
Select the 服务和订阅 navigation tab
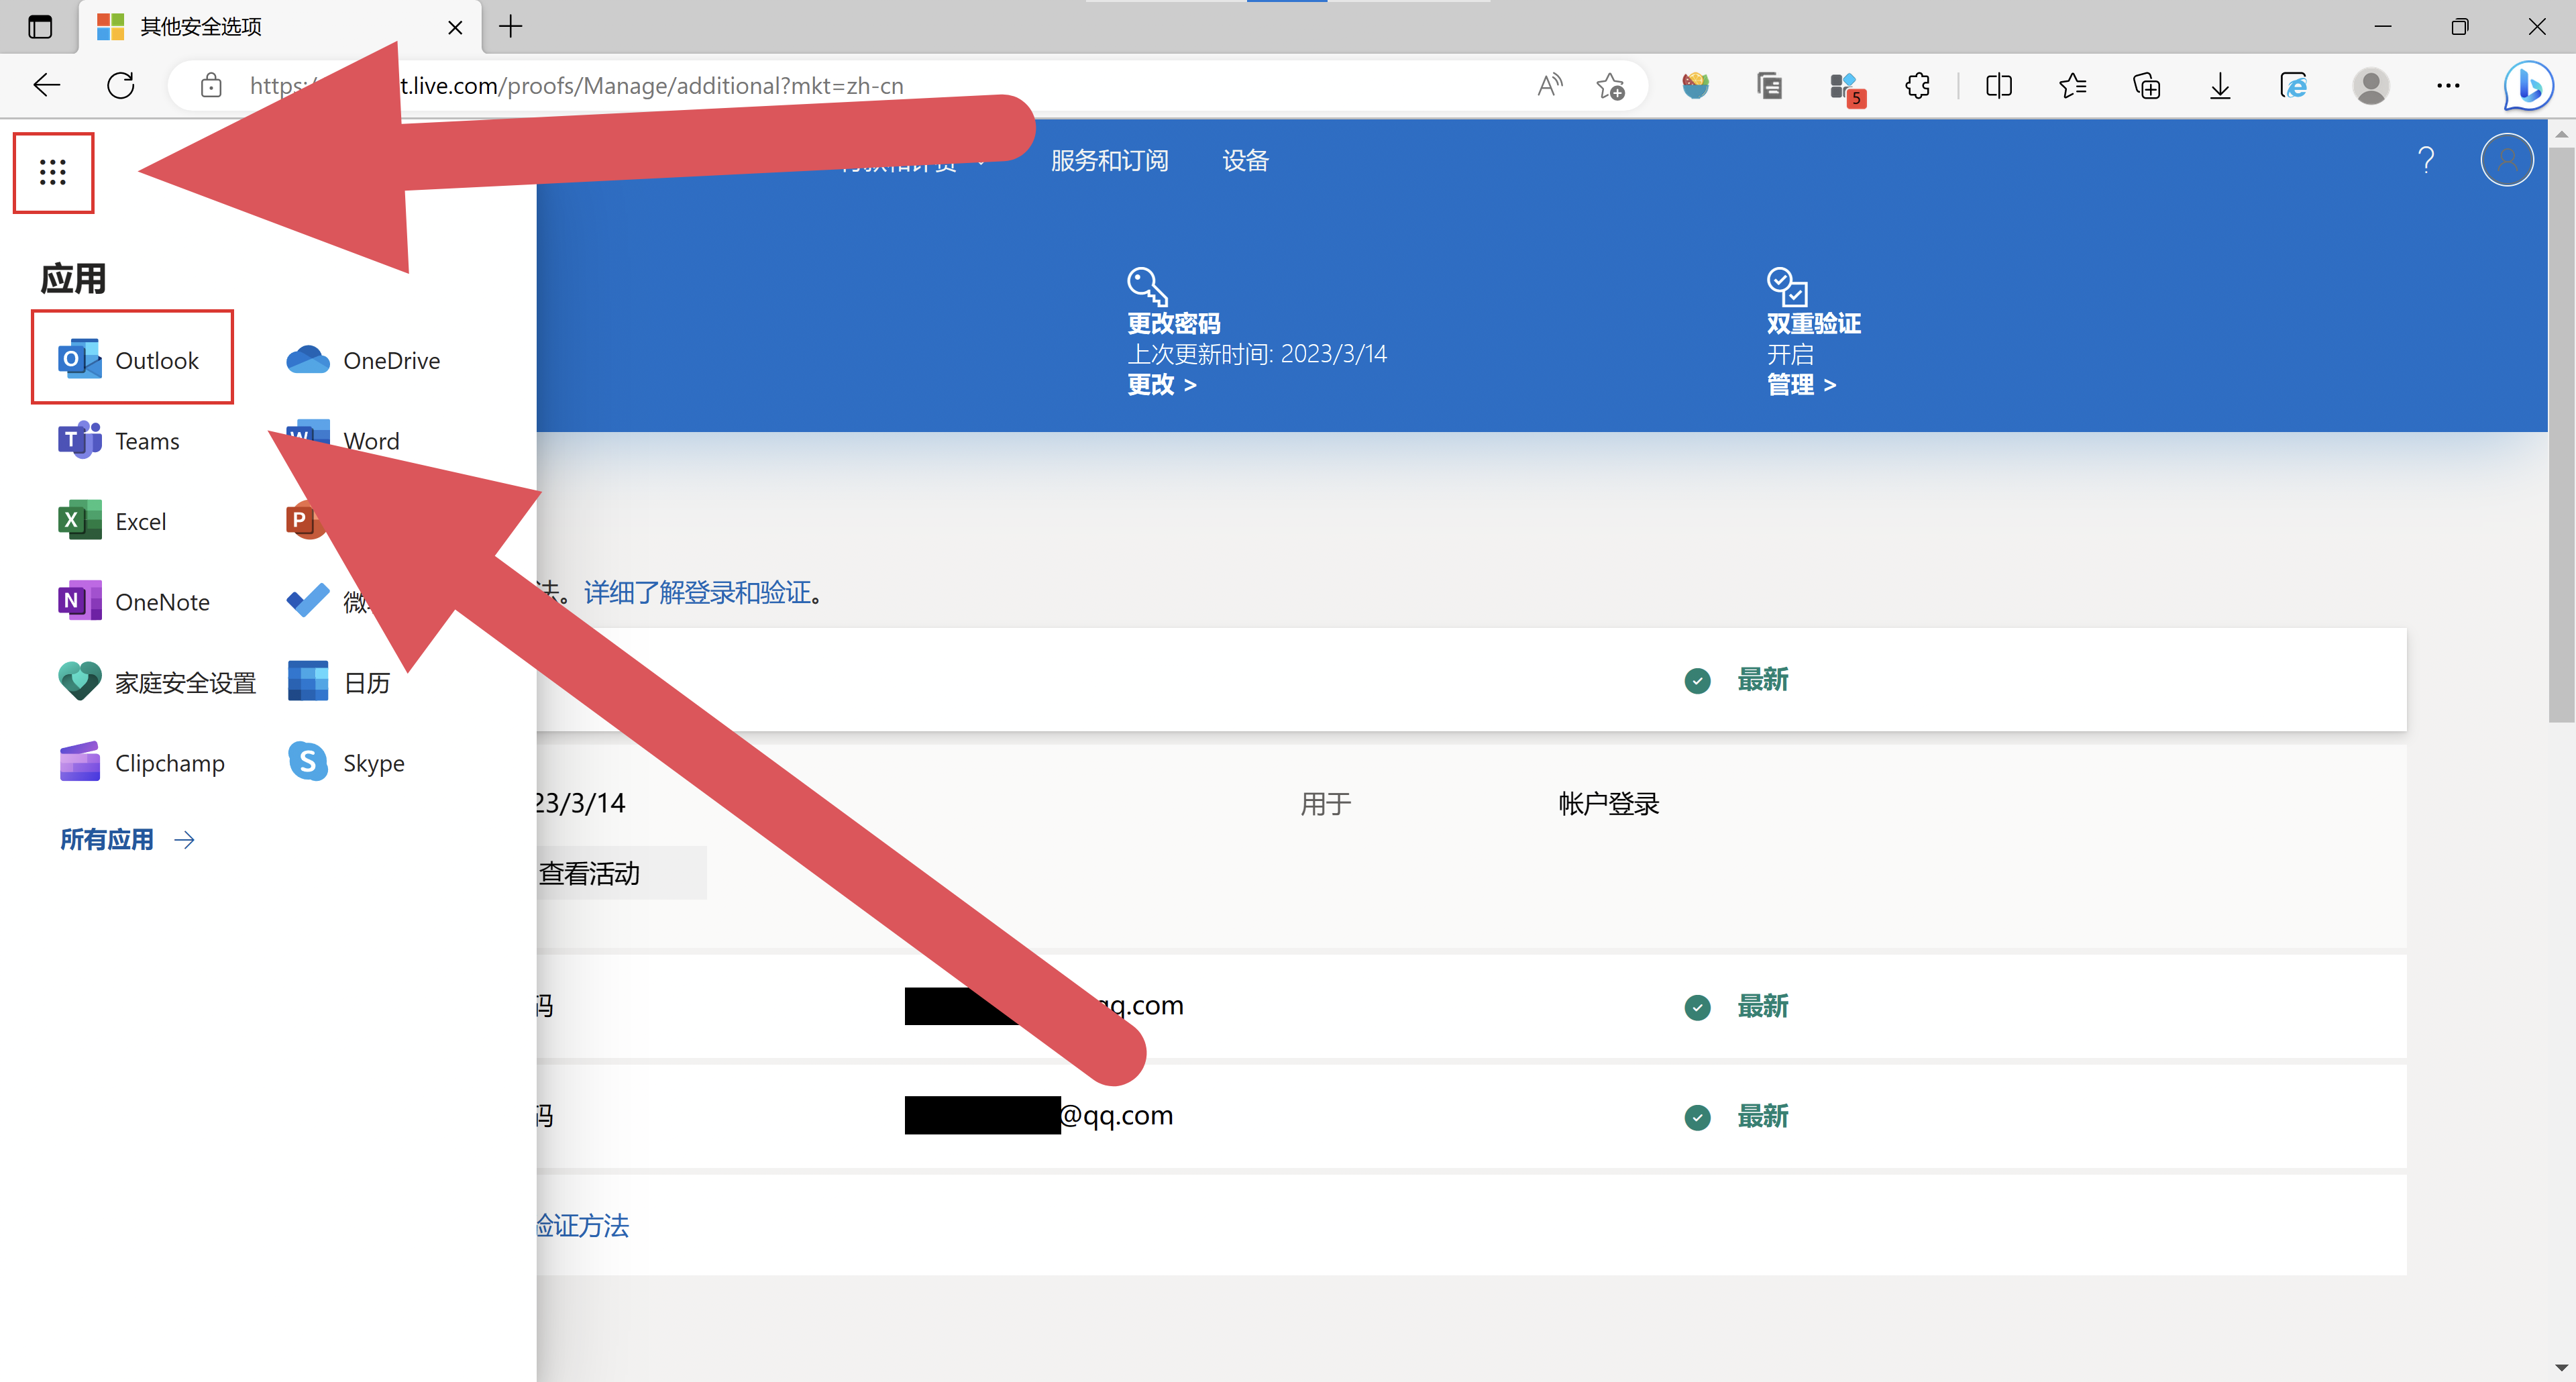tap(1109, 160)
